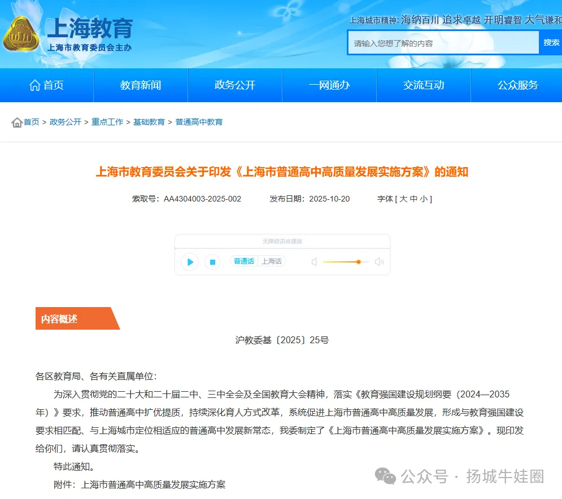The height and width of the screenshot is (499, 562).
Task: Open the 教育新闻 navigation menu
Action: click(x=140, y=85)
